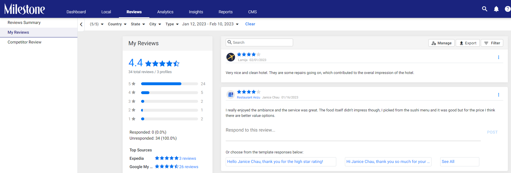The image size is (511, 173).
Task: Click the 2-star rating bar
Action: click(169, 110)
